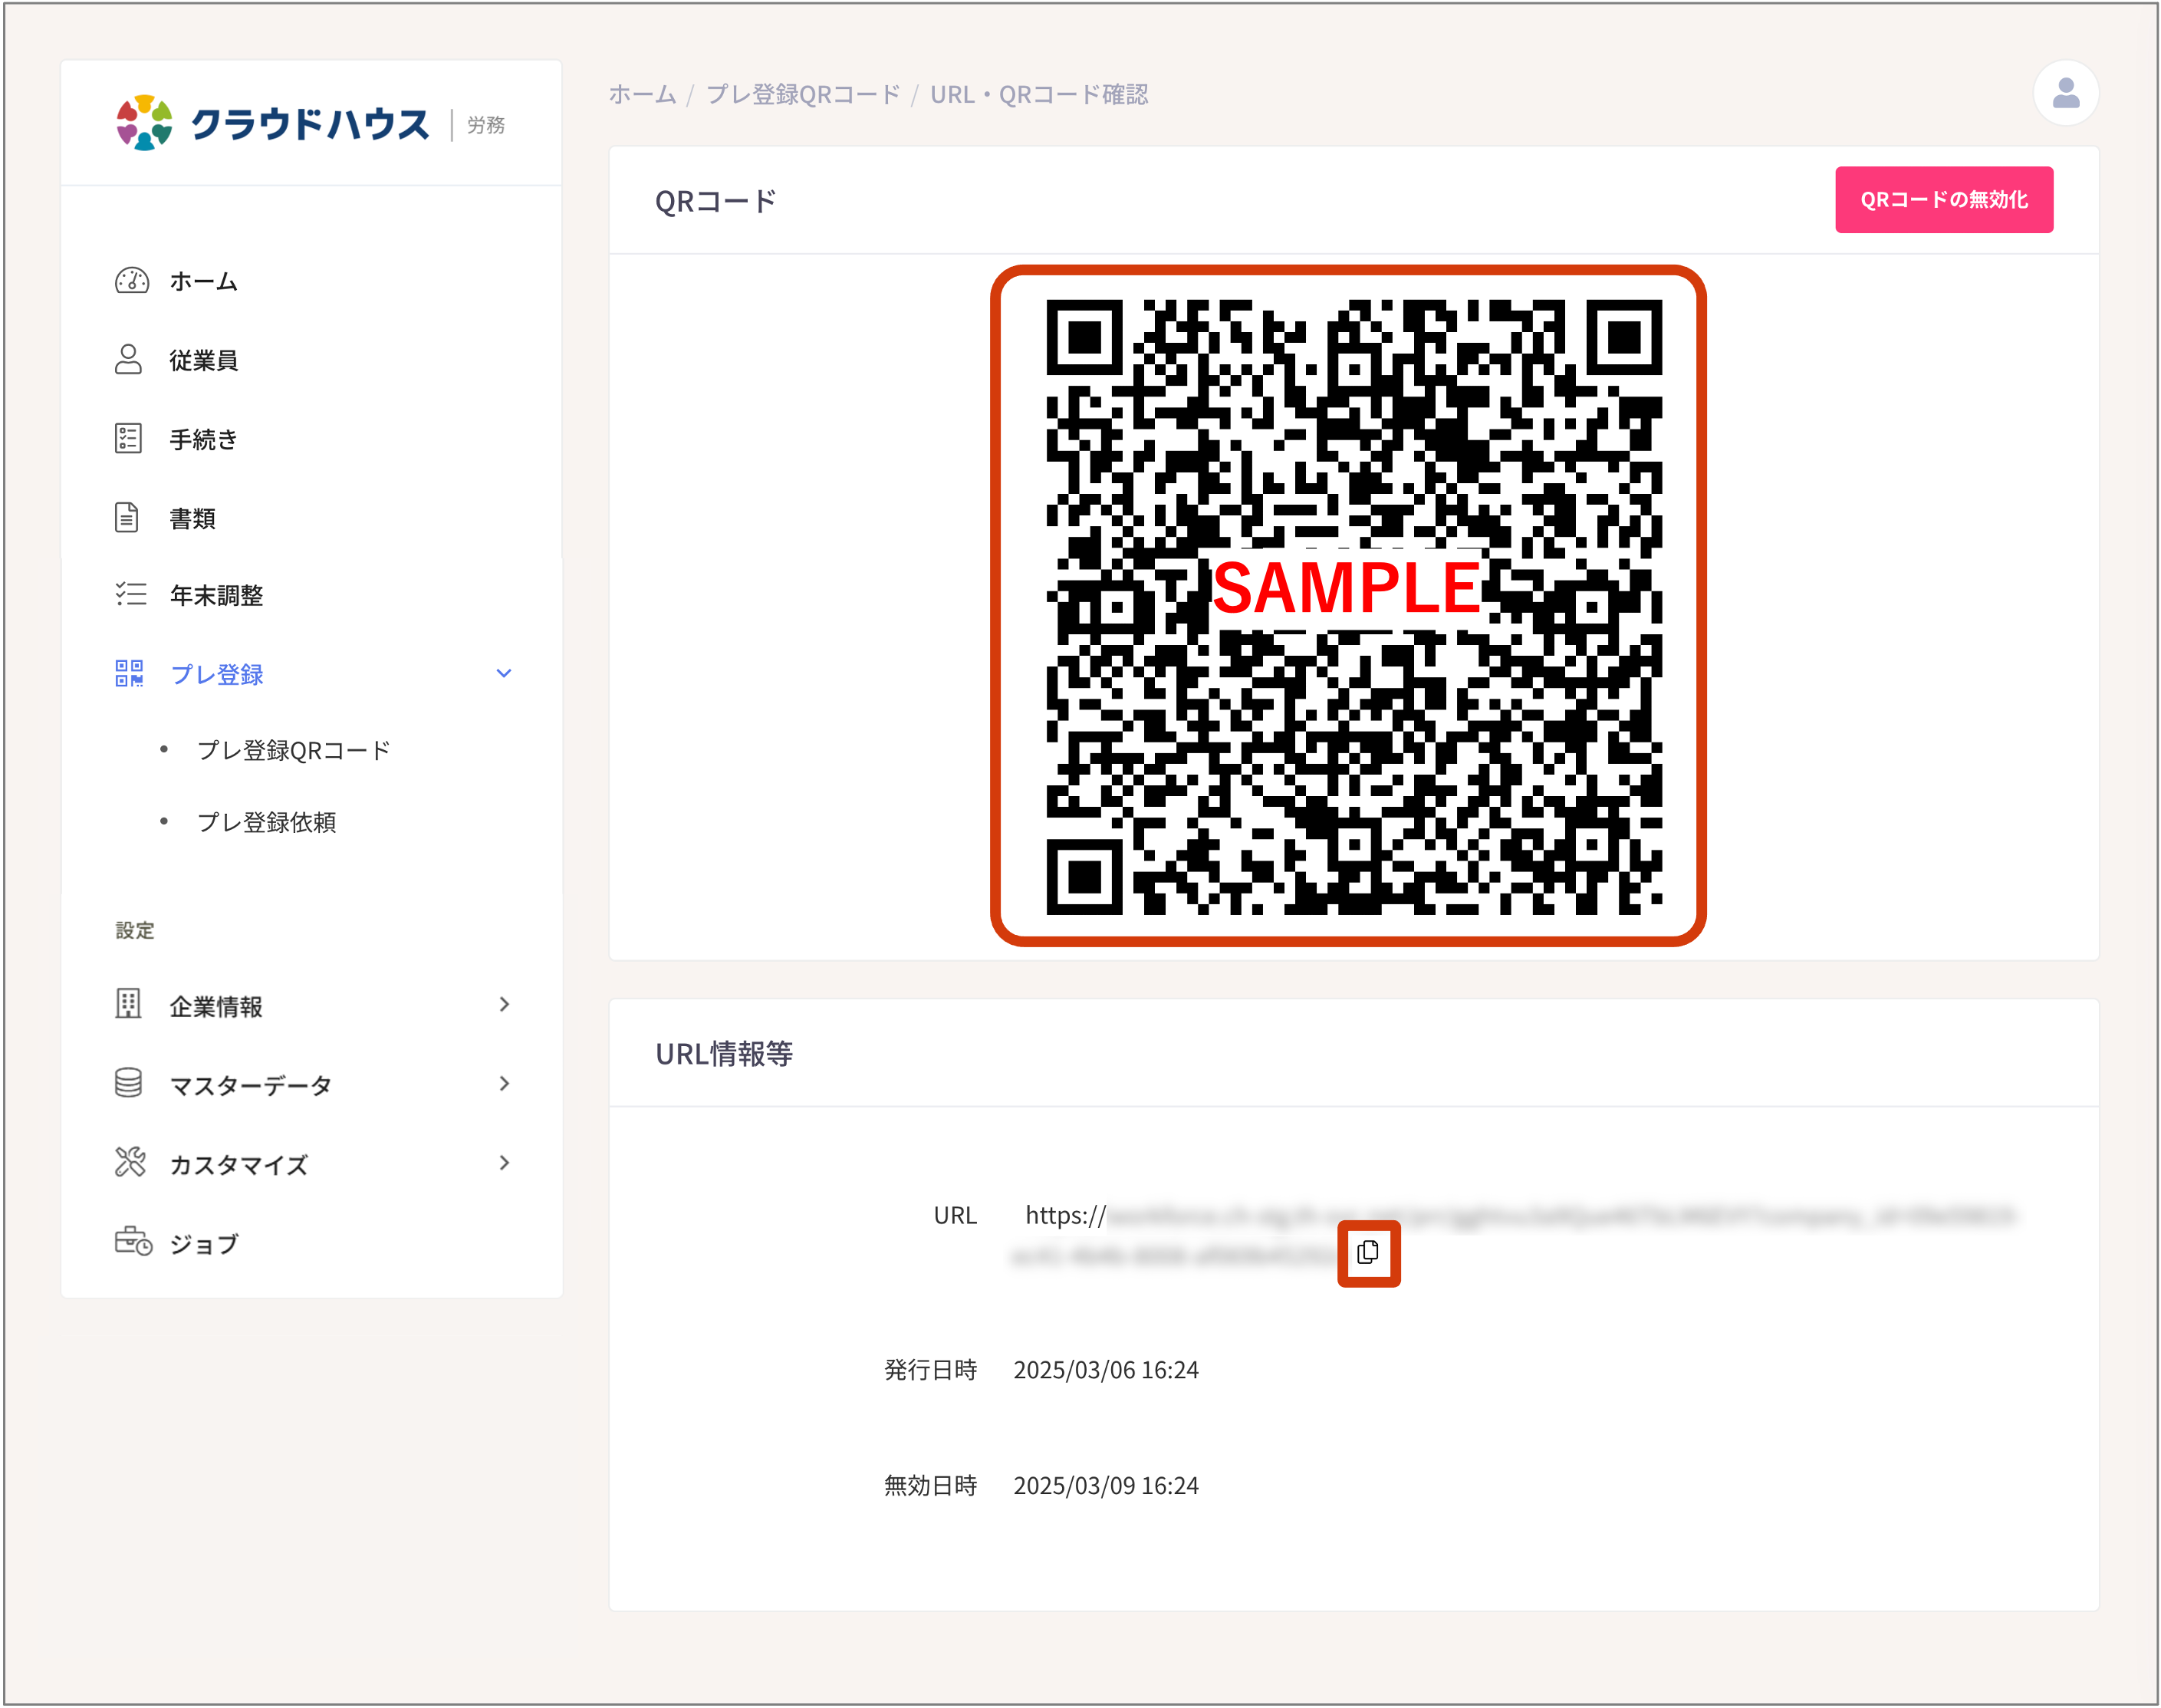
Task: Expand the 企業情報 settings section
Action: click(504, 1005)
